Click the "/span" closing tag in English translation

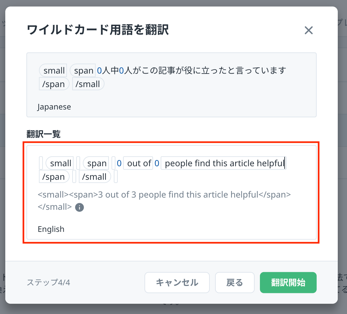pos(54,177)
